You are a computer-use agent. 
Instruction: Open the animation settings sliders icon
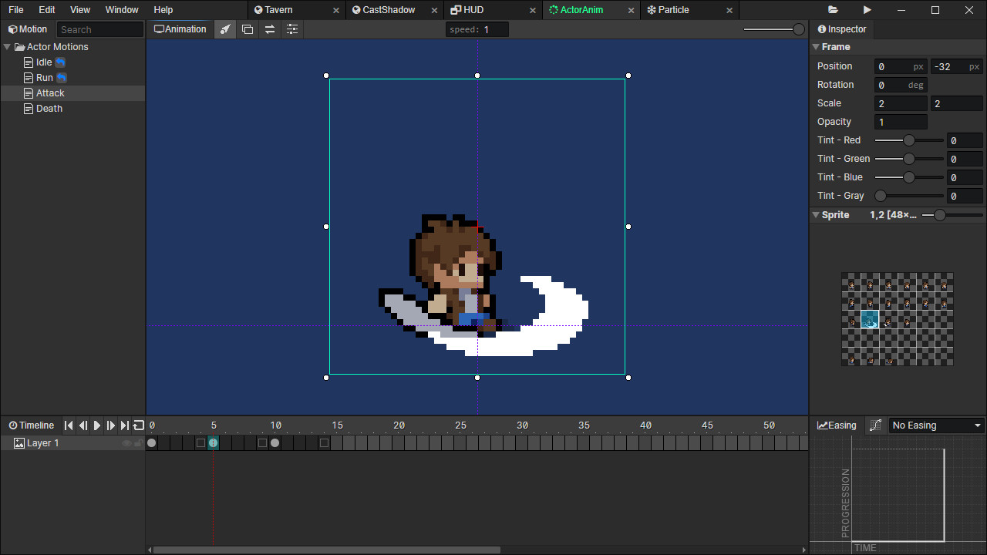click(291, 29)
